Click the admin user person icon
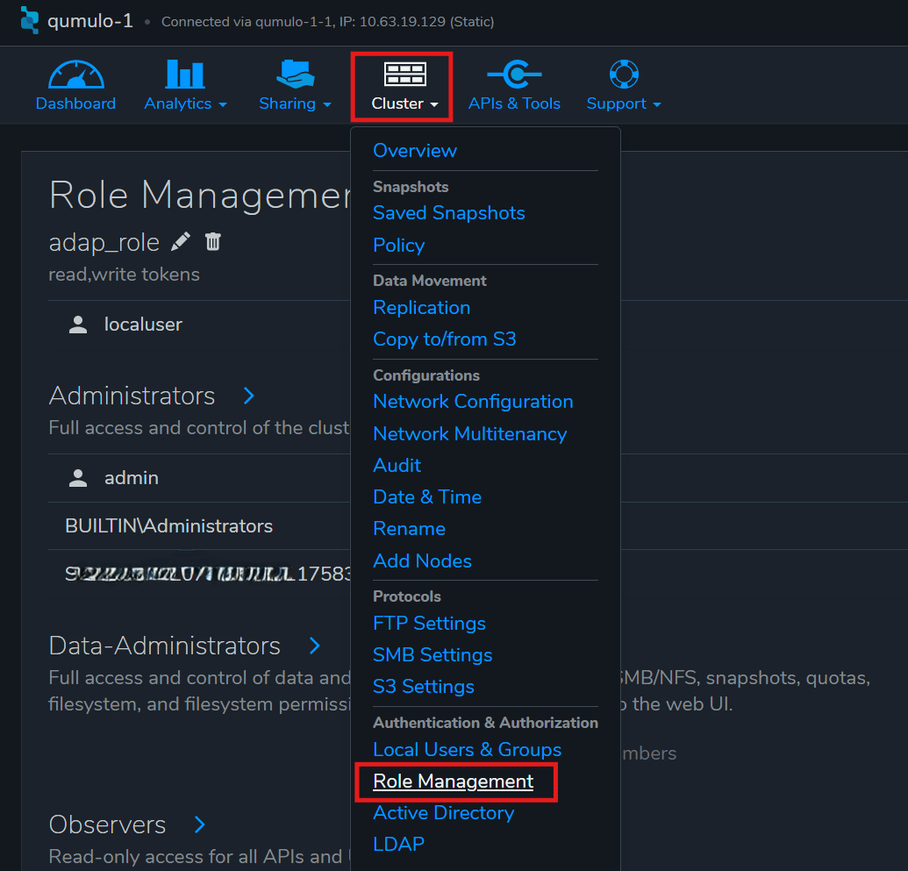The height and width of the screenshot is (871, 908). point(78,478)
